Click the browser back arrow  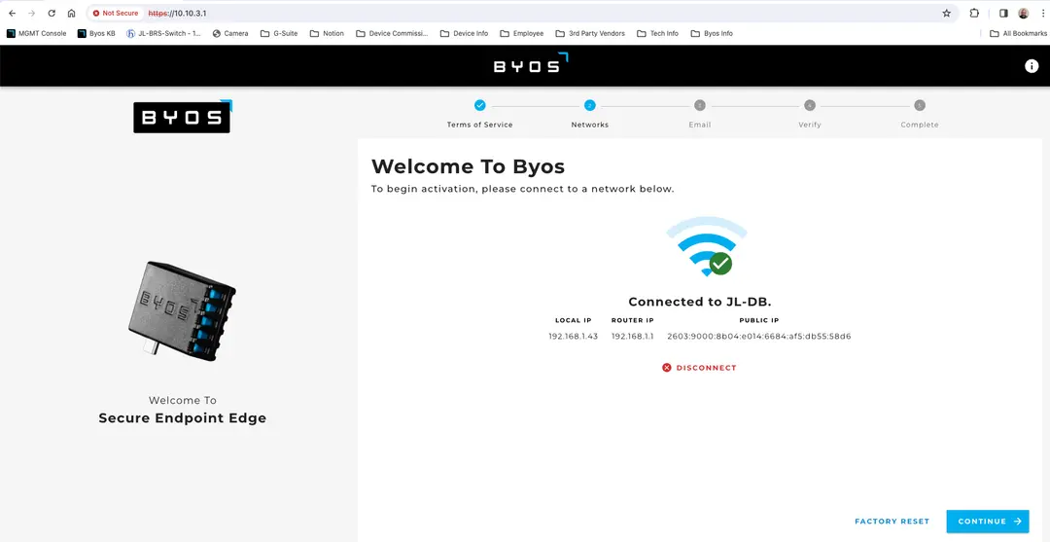click(x=12, y=14)
